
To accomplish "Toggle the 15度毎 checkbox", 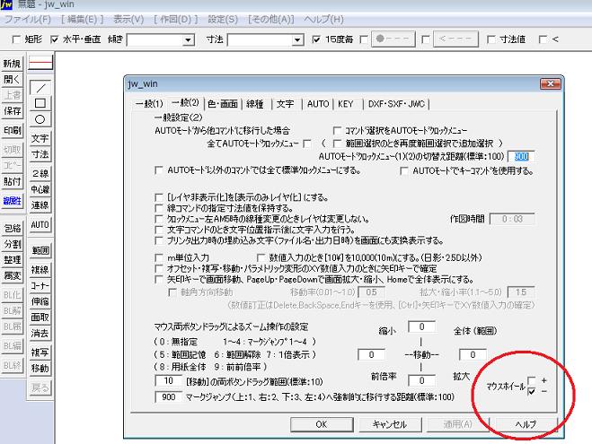I will 316,39.
